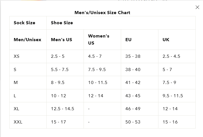Click the EU 41 - 42 cell

pyautogui.click(x=133, y=83)
